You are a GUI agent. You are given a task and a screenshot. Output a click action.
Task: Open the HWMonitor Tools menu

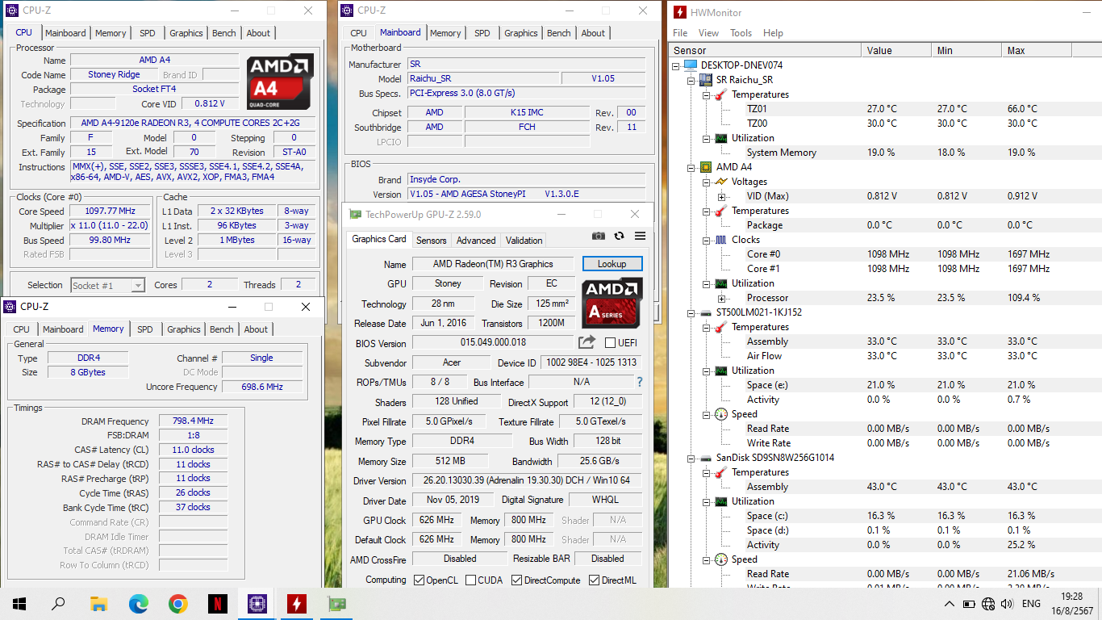coord(741,33)
